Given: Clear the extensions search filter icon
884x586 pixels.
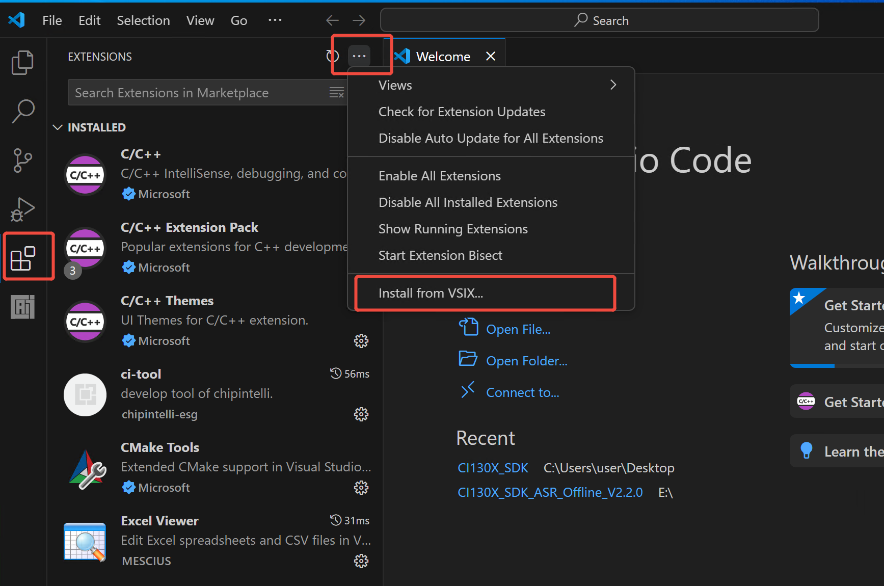Looking at the screenshot, I should click(x=336, y=93).
